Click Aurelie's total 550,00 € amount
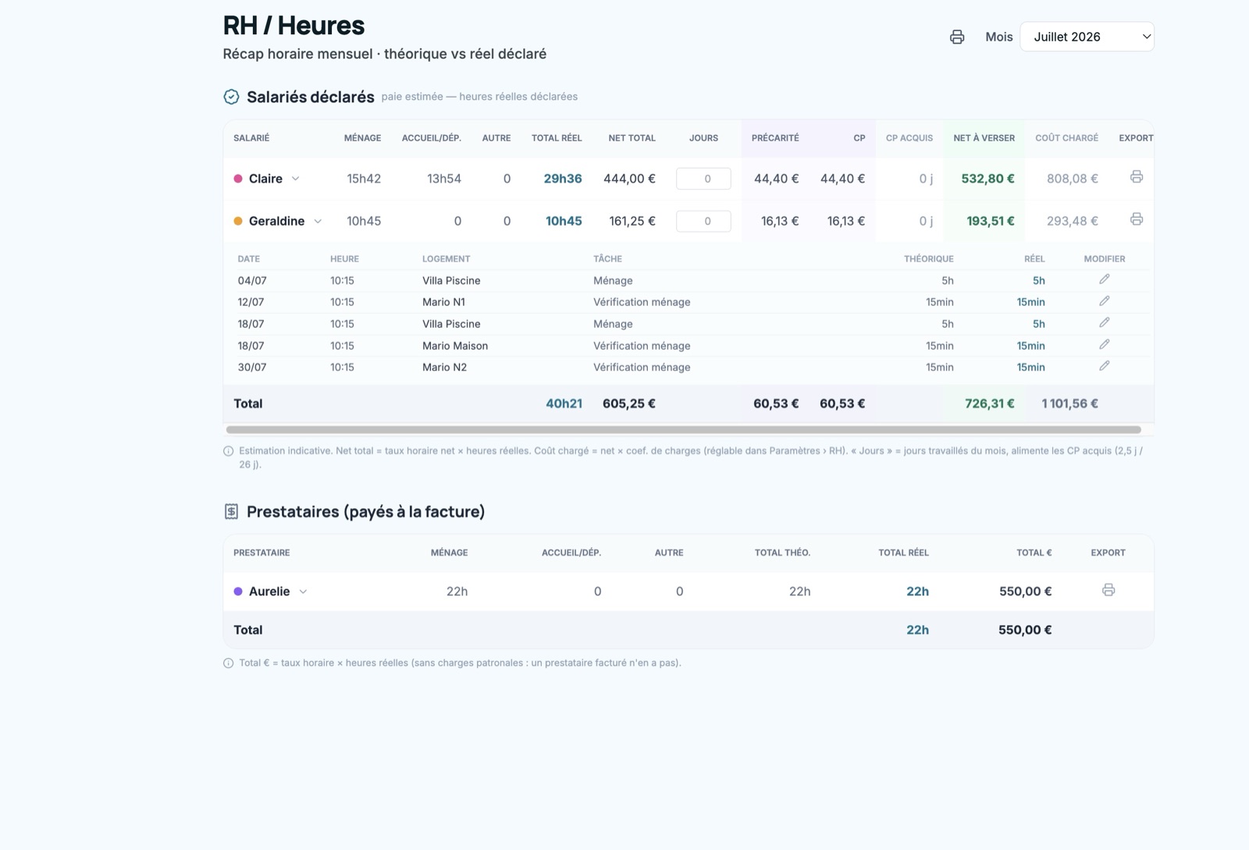This screenshot has height=850, width=1249. 1025,592
